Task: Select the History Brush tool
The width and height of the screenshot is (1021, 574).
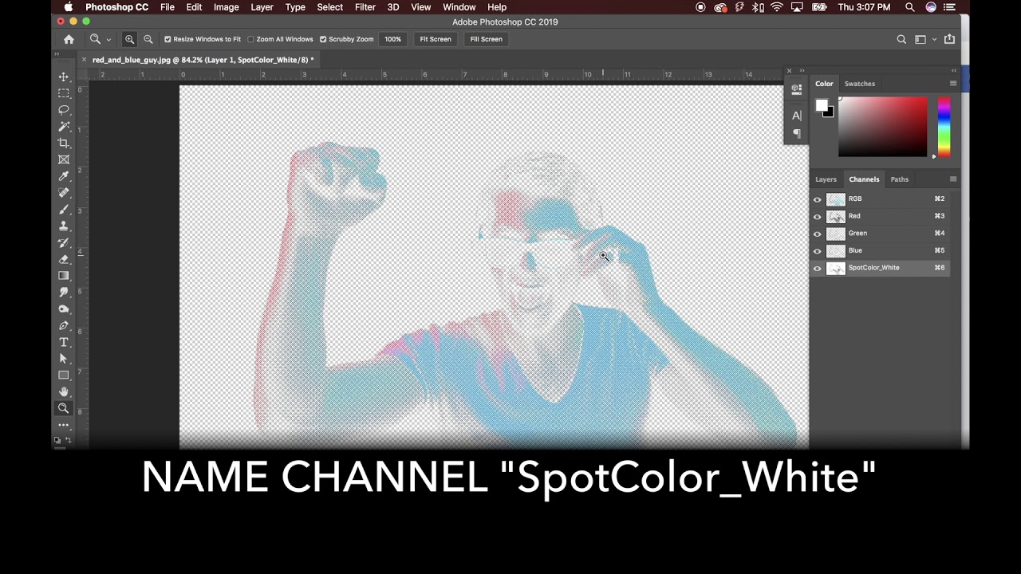Action: [x=64, y=242]
